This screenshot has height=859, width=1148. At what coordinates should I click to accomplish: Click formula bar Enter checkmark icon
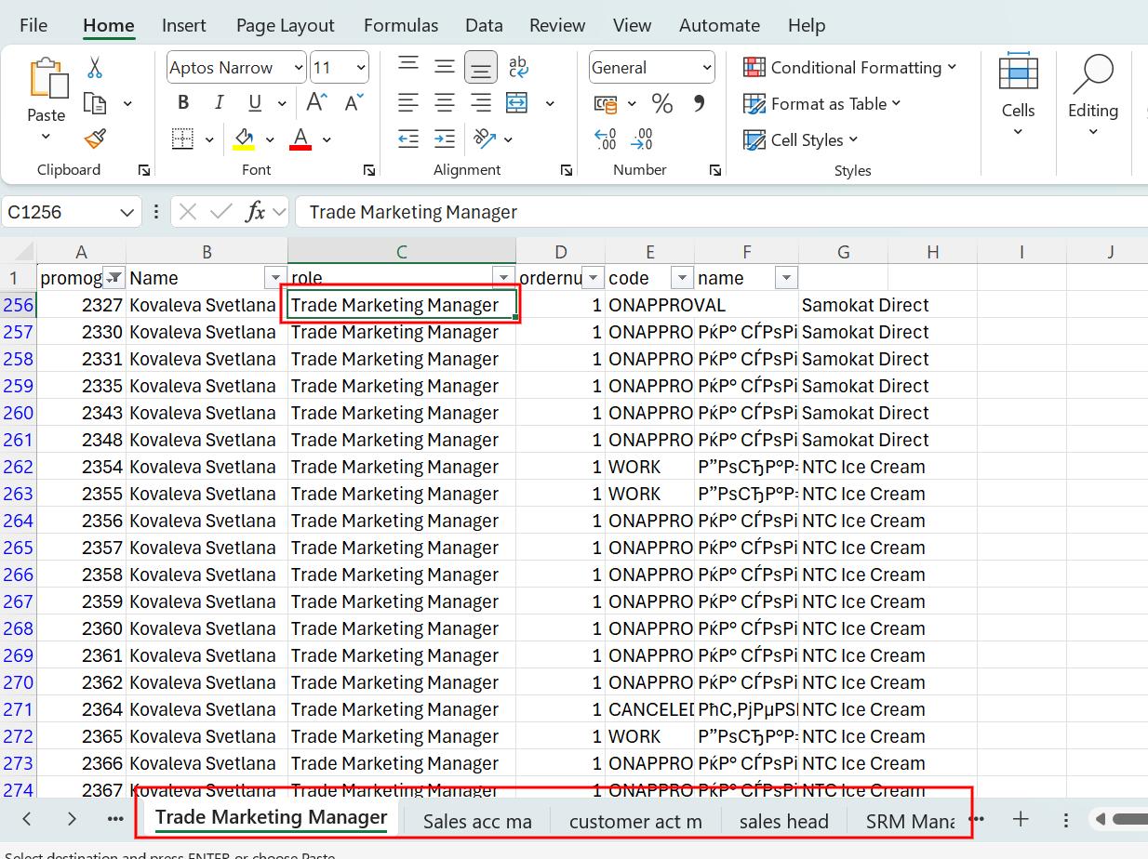tap(221, 212)
